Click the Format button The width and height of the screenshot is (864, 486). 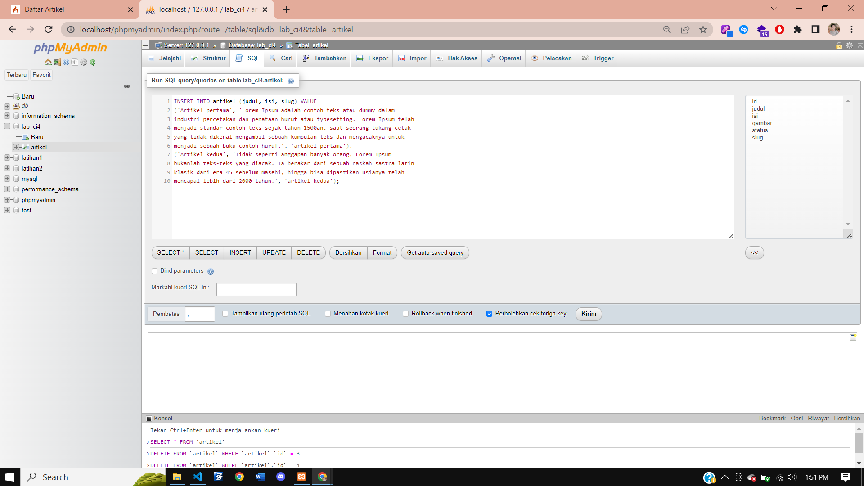(382, 253)
